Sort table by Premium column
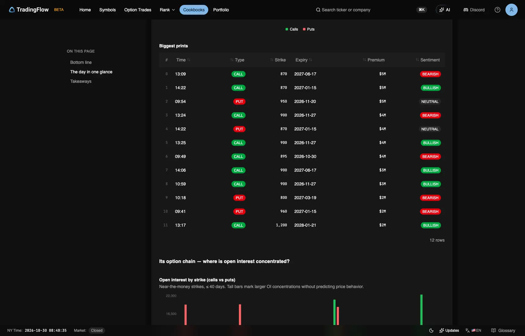This screenshot has height=336, width=525. coord(374,60)
